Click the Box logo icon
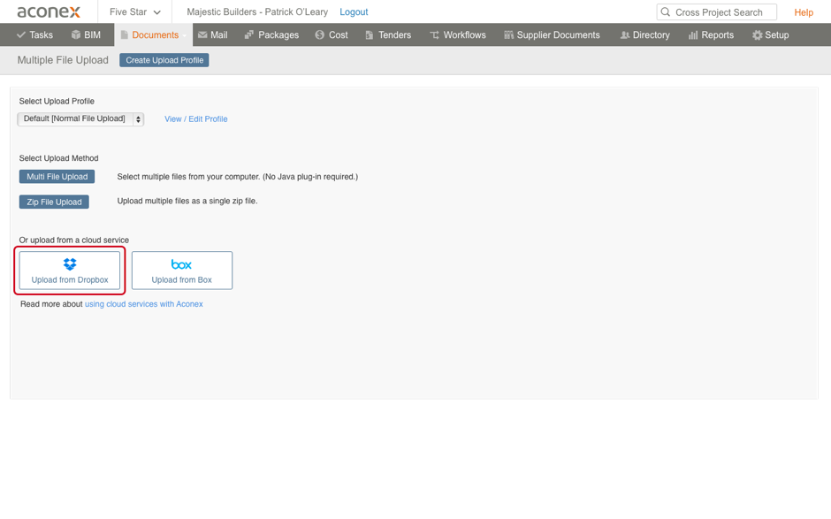This screenshot has height=519, width=831. point(181,264)
